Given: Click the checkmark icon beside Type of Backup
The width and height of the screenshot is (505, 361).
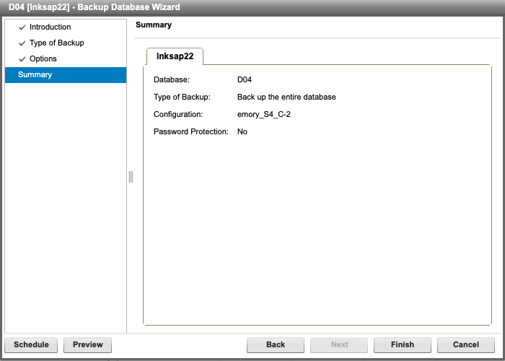Looking at the screenshot, I should pyautogui.click(x=22, y=43).
